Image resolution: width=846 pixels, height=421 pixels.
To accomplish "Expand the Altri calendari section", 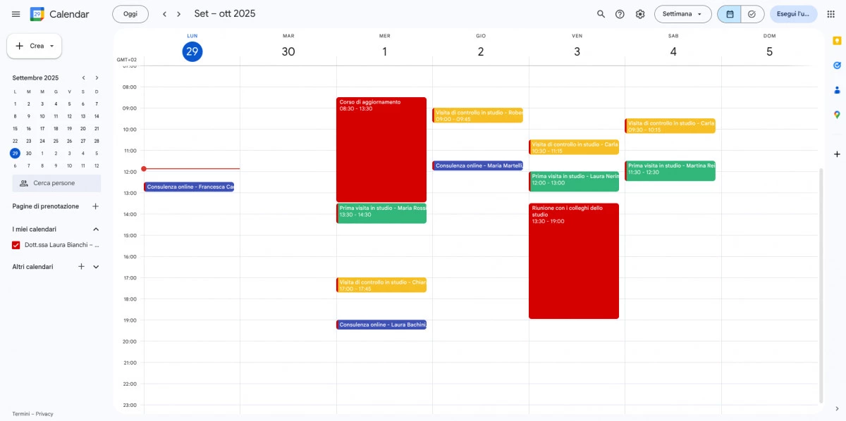I will [x=96, y=267].
